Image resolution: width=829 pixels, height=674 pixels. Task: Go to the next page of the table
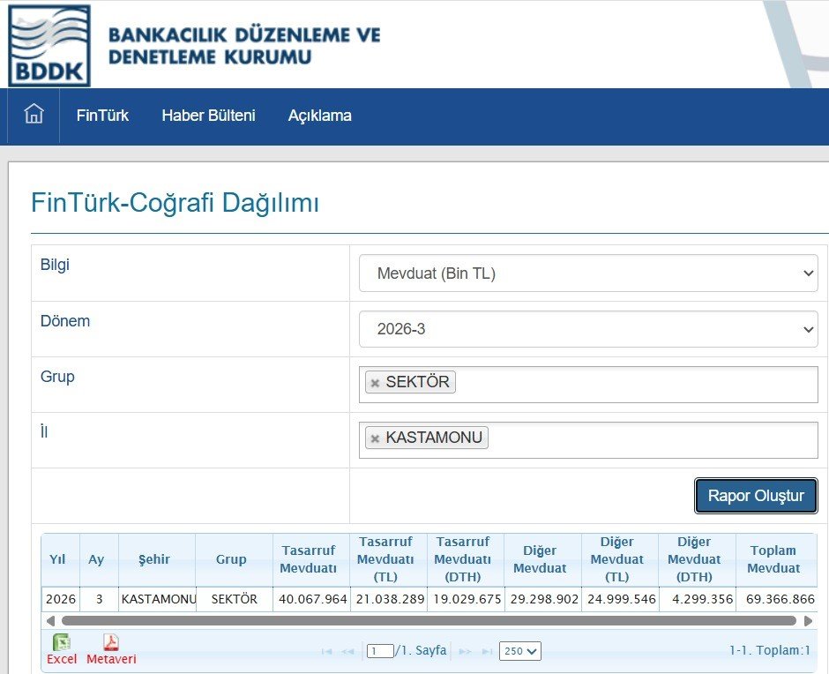point(466,651)
